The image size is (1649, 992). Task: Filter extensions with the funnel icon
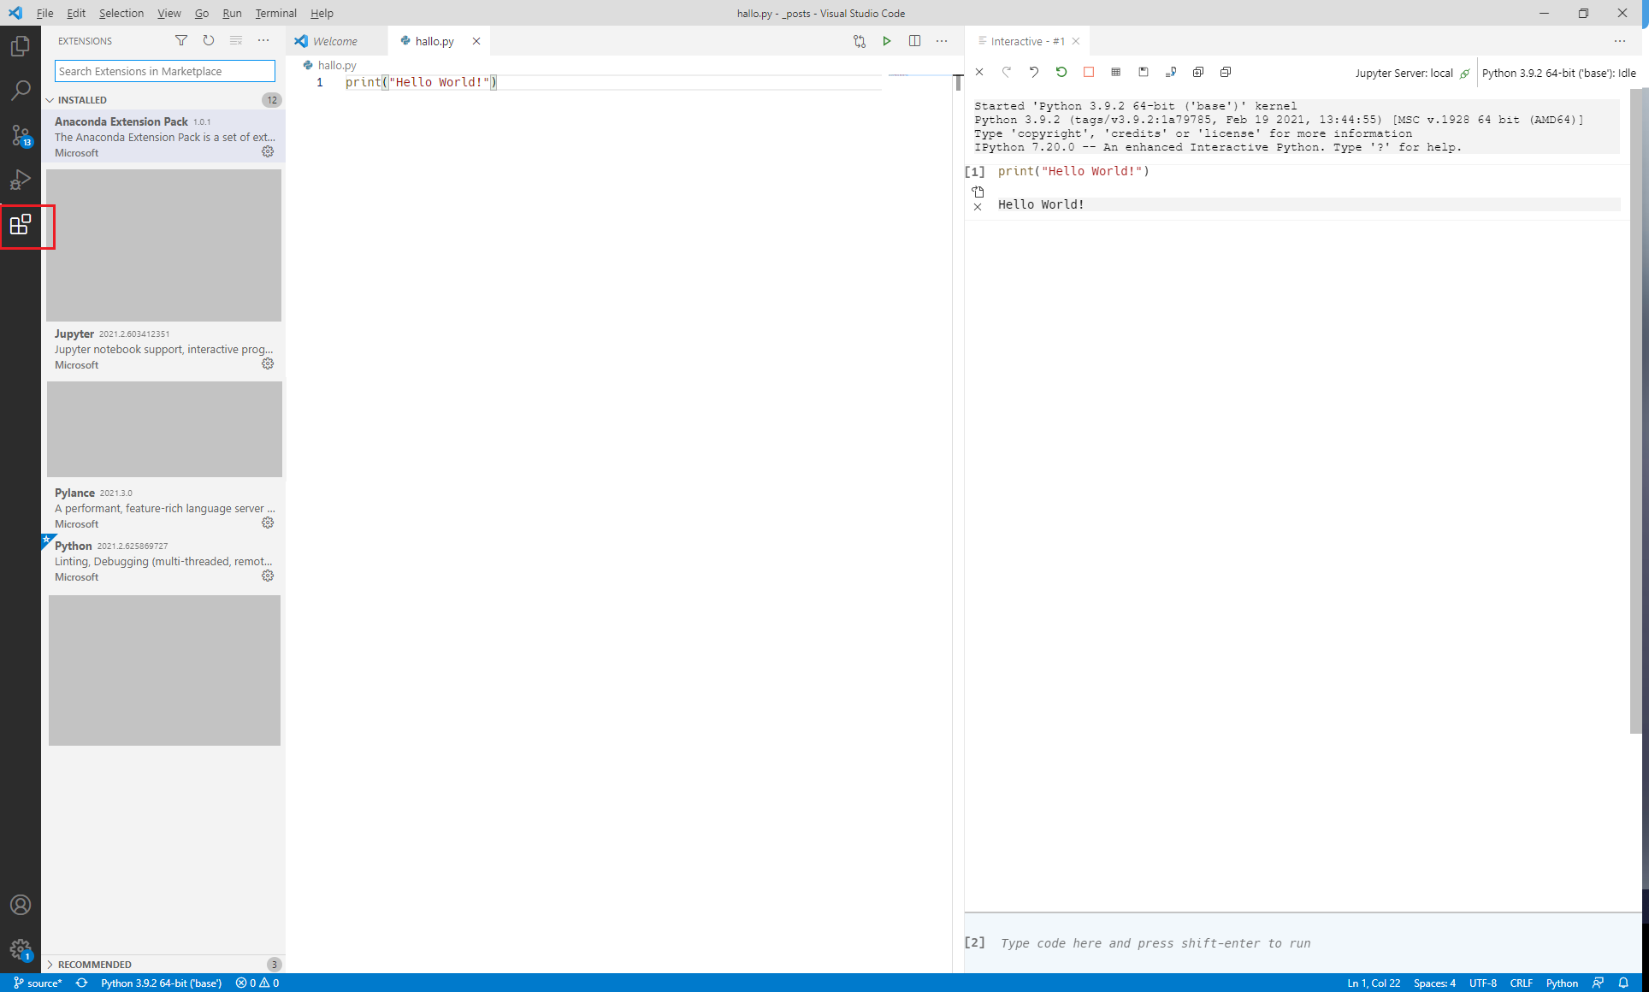(x=181, y=40)
